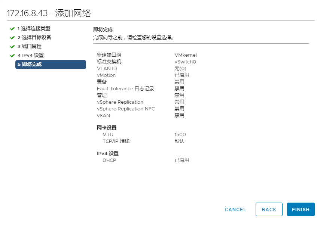Open step 2 选择目标设备
317x225 pixels.
coord(34,38)
